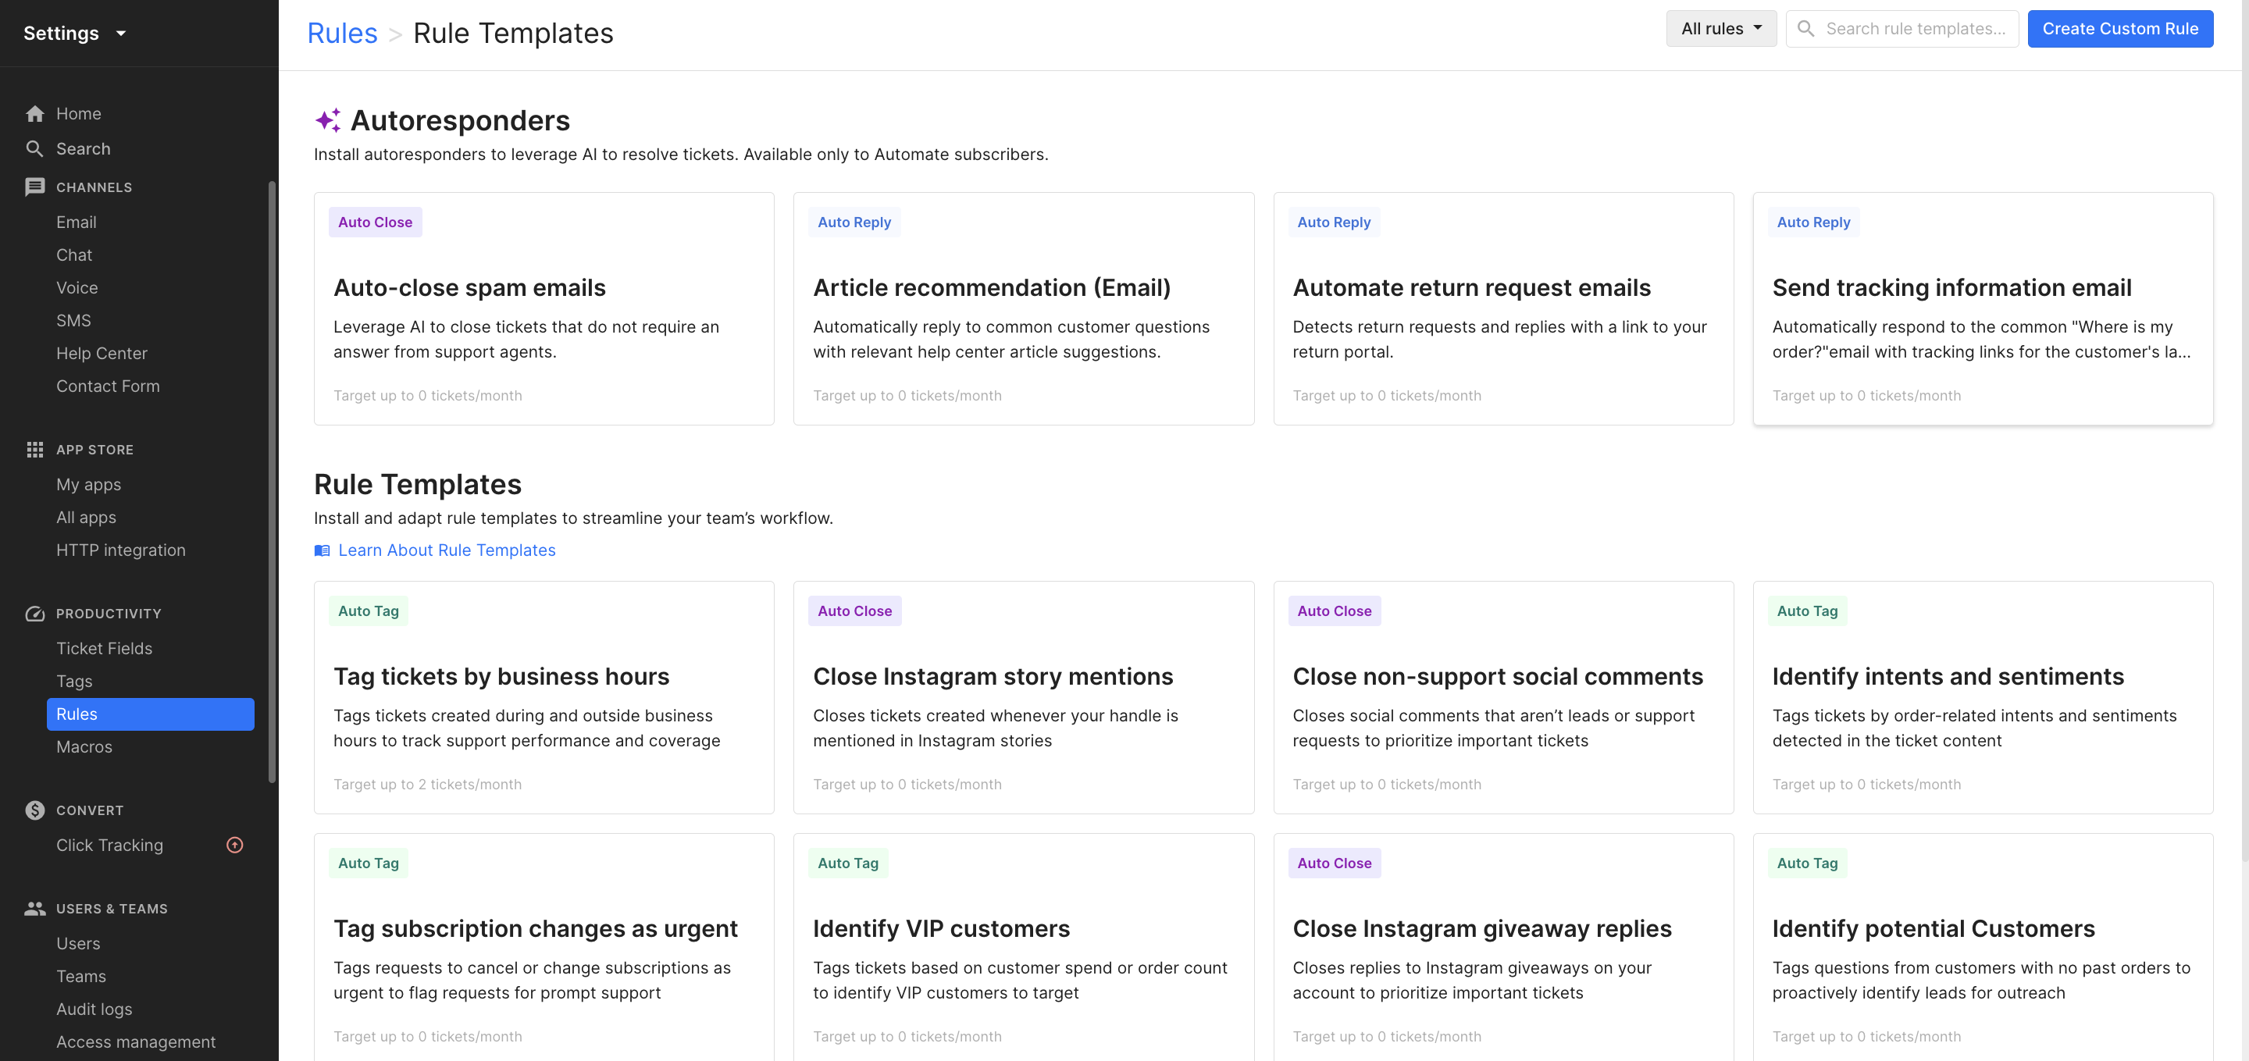
Task: Click the Productivity gauge icon
Action: [x=35, y=614]
